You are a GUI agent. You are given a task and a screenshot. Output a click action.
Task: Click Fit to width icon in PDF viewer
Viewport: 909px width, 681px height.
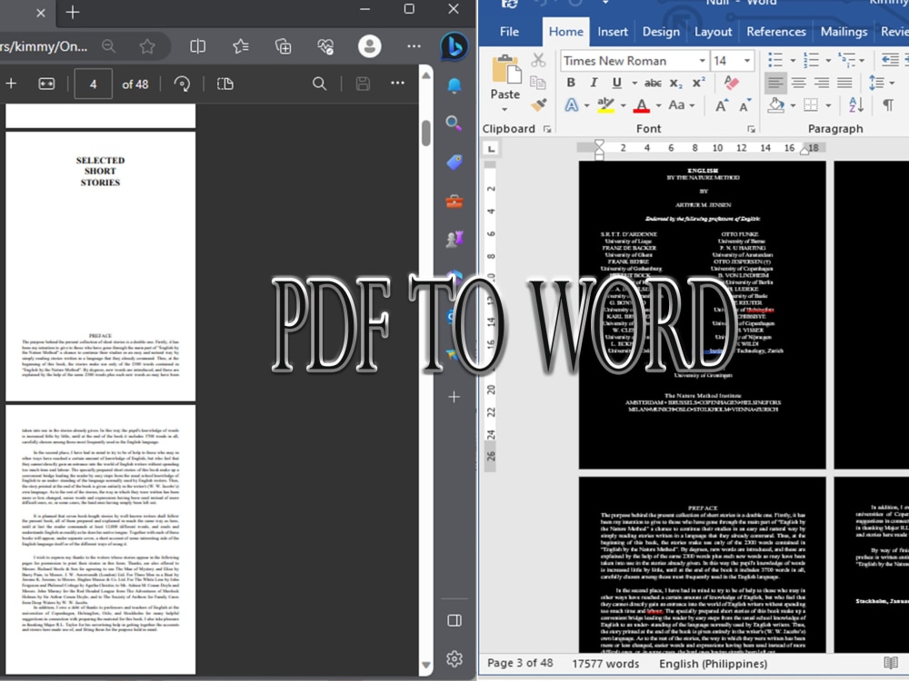[x=46, y=84]
